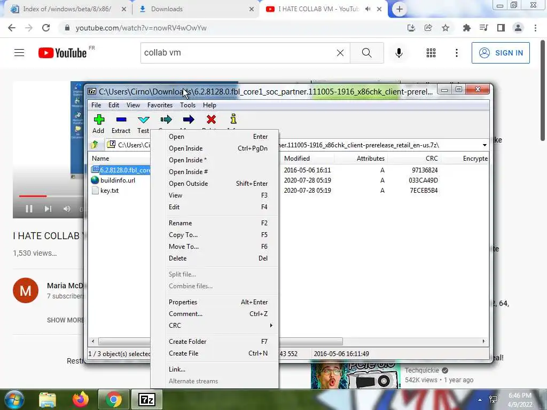Click the YouTube search magnifier button
Screen dimensions: 547x410
(x=366, y=53)
